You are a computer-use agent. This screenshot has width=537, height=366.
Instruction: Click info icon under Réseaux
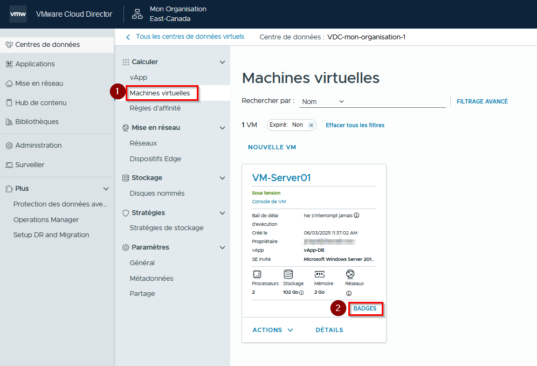point(349,293)
